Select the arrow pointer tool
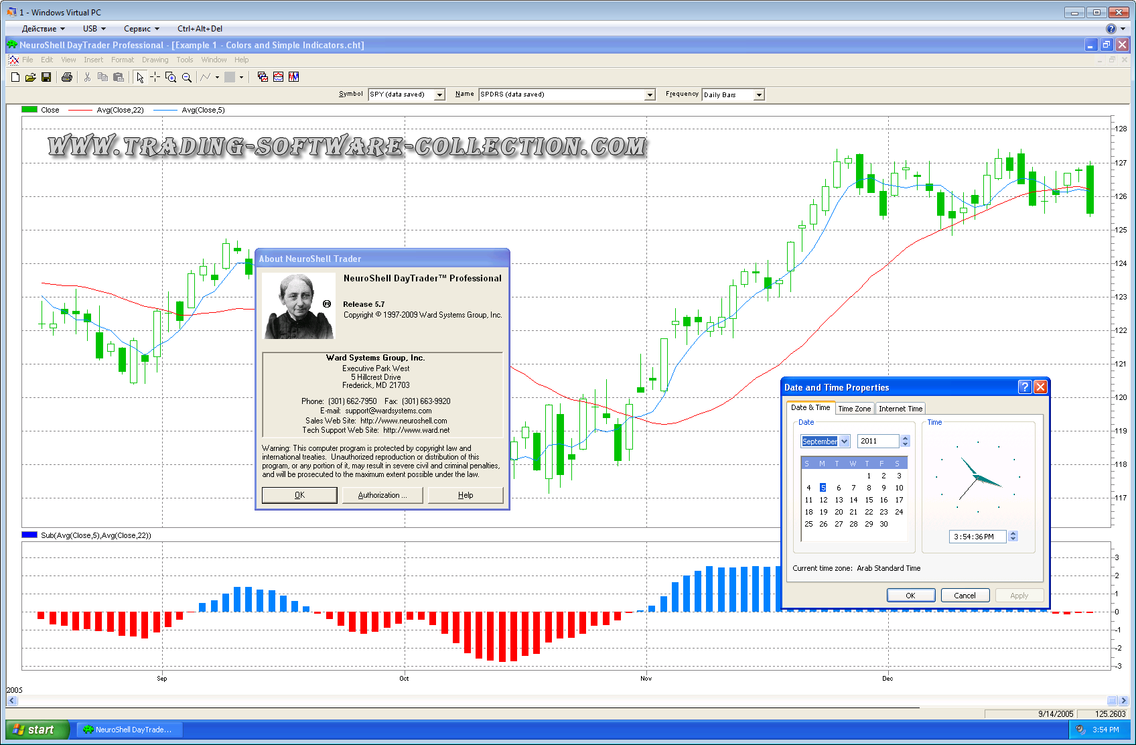Screen dimensions: 1136x745 click(139, 78)
